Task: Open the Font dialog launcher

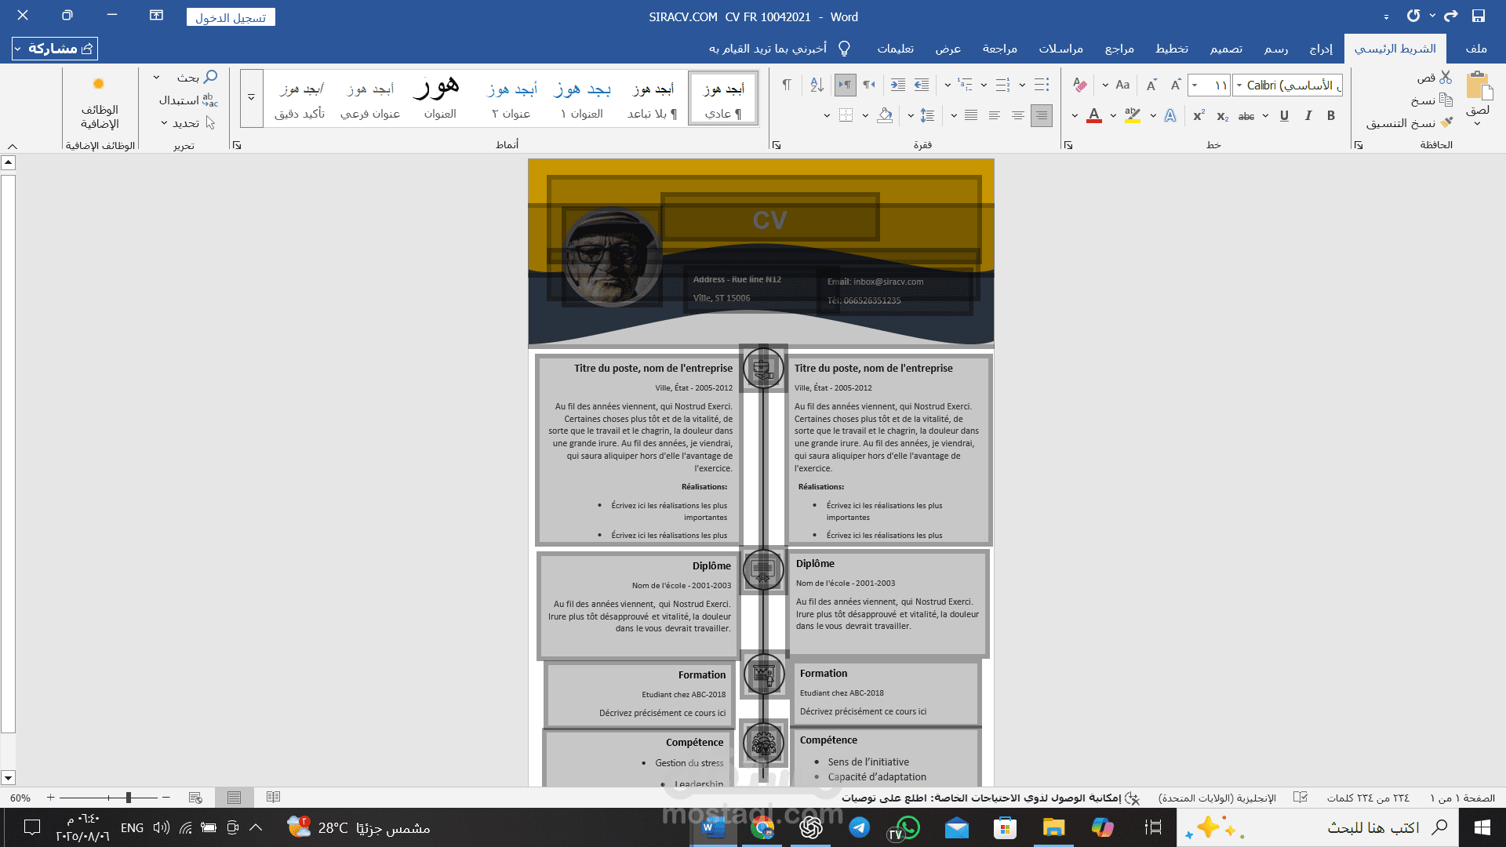Action: click(1068, 145)
